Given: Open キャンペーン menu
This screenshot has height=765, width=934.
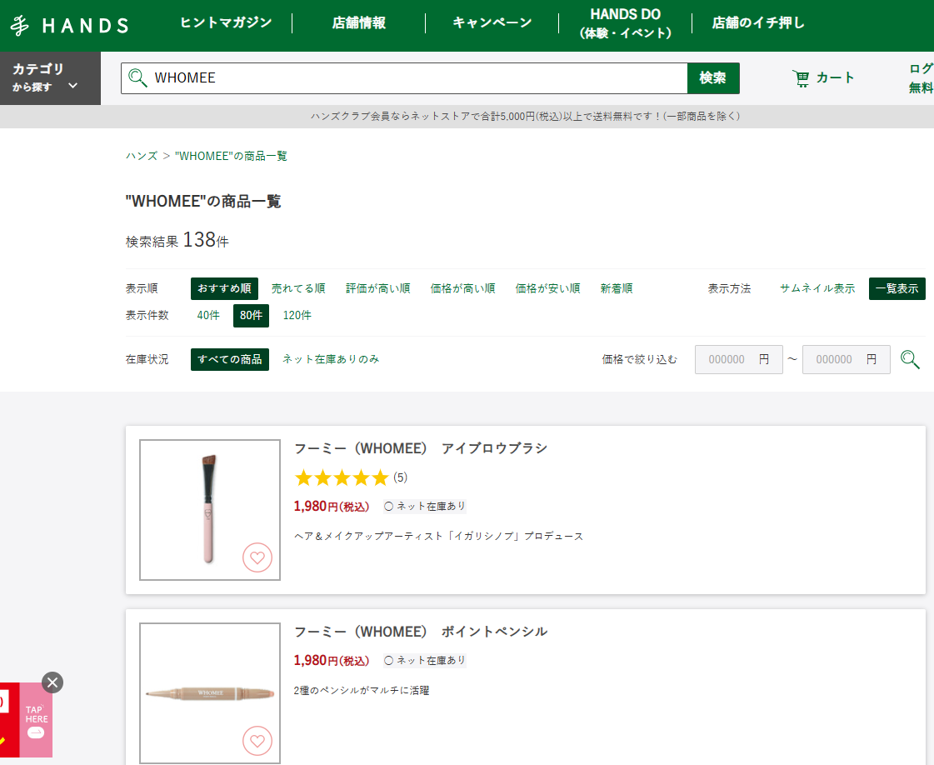Looking at the screenshot, I should [x=492, y=22].
